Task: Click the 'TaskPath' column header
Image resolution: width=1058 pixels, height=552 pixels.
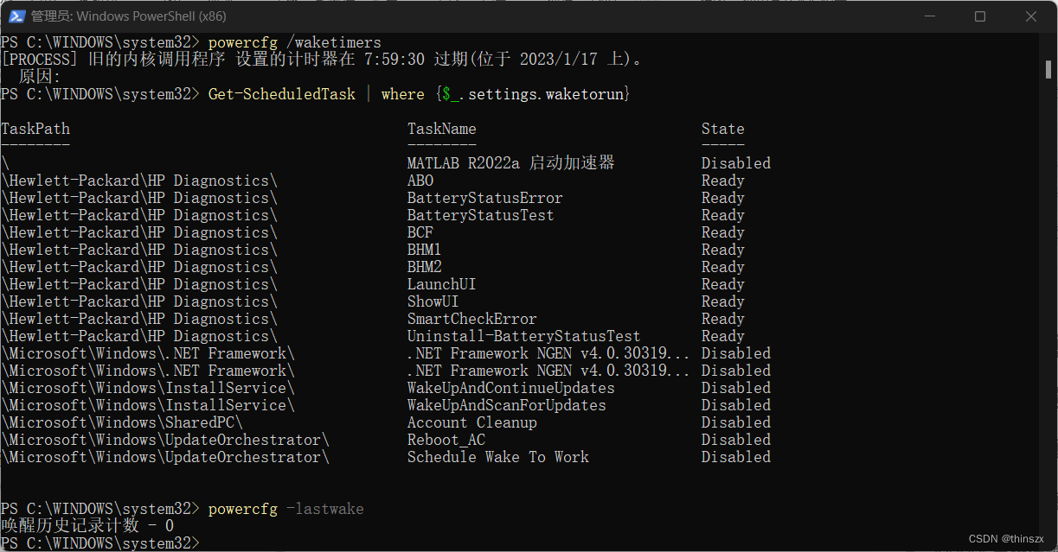Action: point(35,129)
